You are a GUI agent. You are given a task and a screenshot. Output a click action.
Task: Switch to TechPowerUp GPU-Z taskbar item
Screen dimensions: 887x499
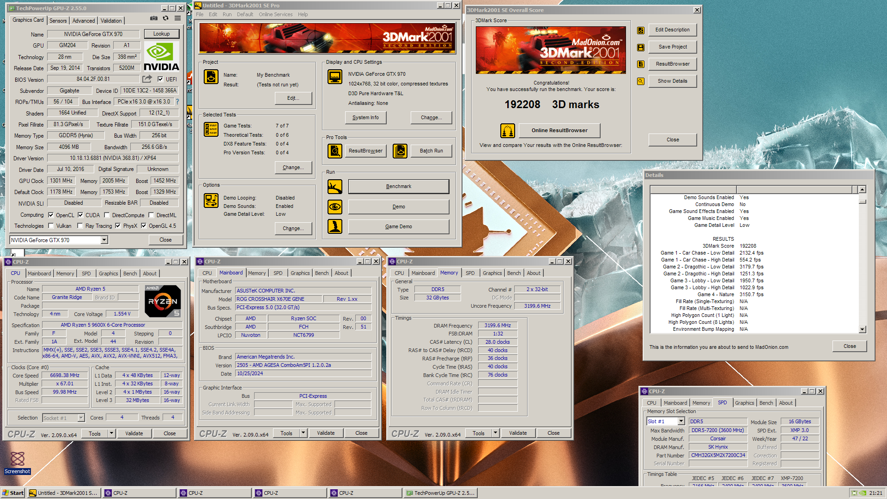tap(440, 493)
